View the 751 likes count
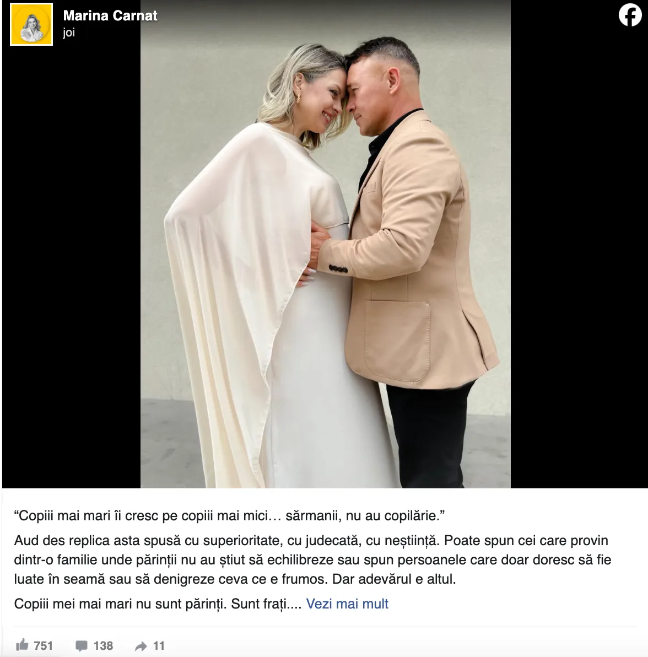 [43, 645]
